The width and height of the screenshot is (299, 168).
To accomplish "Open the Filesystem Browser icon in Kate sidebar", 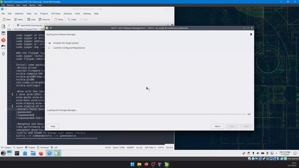I will point(3,47).
